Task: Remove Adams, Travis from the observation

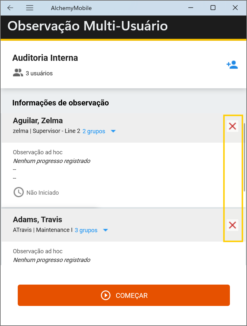Action: tap(232, 225)
